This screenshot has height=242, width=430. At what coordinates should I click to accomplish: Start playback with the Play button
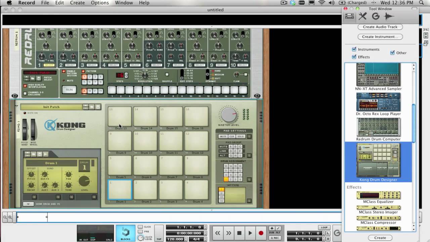coord(250,233)
